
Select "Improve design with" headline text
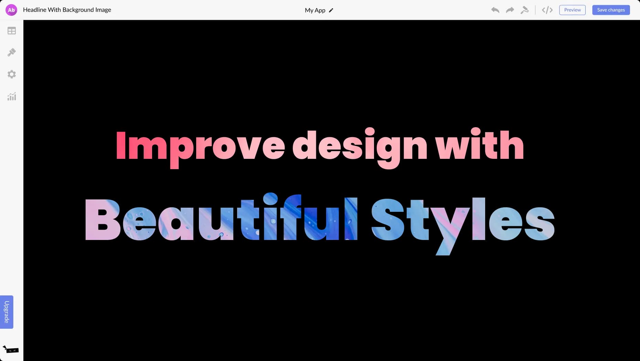click(x=320, y=148)
